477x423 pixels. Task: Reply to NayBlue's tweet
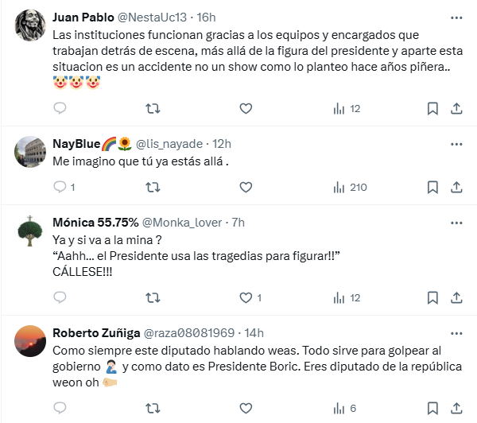tap(60, 188)
